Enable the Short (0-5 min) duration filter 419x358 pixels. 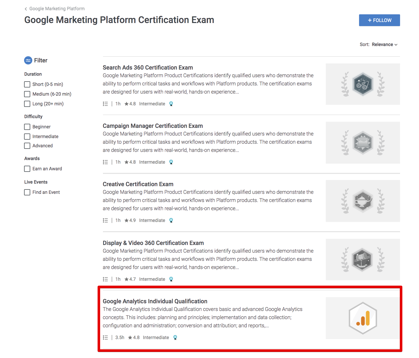[x=27, y=84]
